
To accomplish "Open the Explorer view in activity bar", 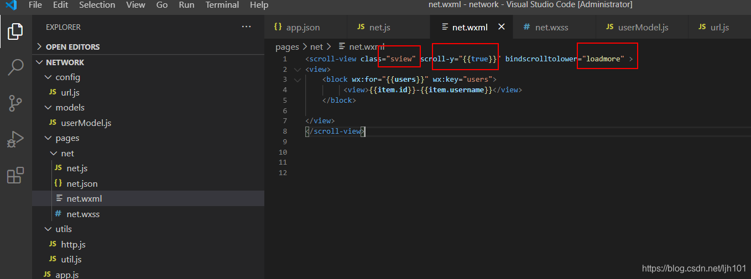I will pos(15,31).
